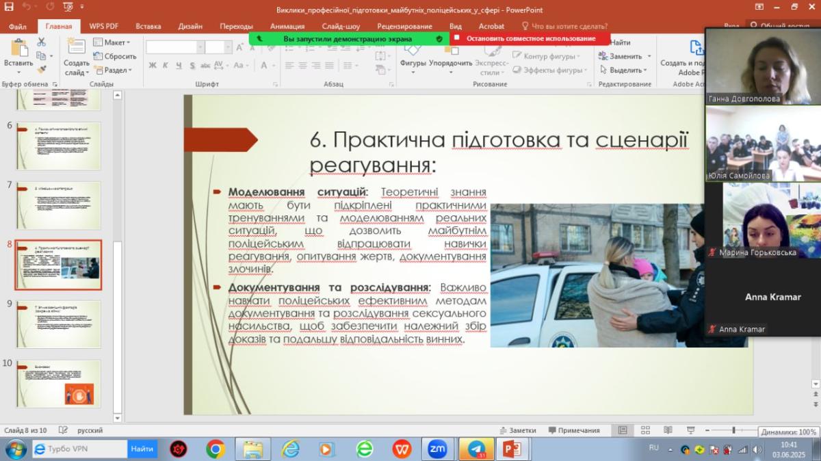821x461 pixels.
Task: Click the Format Painter brush icon
Action: click(41, 70)
